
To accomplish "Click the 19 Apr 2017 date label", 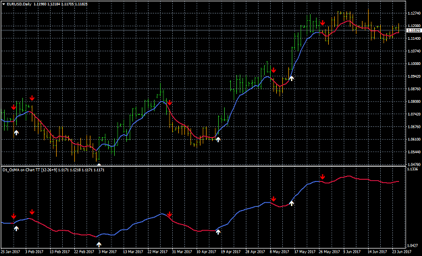I will 231,252.
